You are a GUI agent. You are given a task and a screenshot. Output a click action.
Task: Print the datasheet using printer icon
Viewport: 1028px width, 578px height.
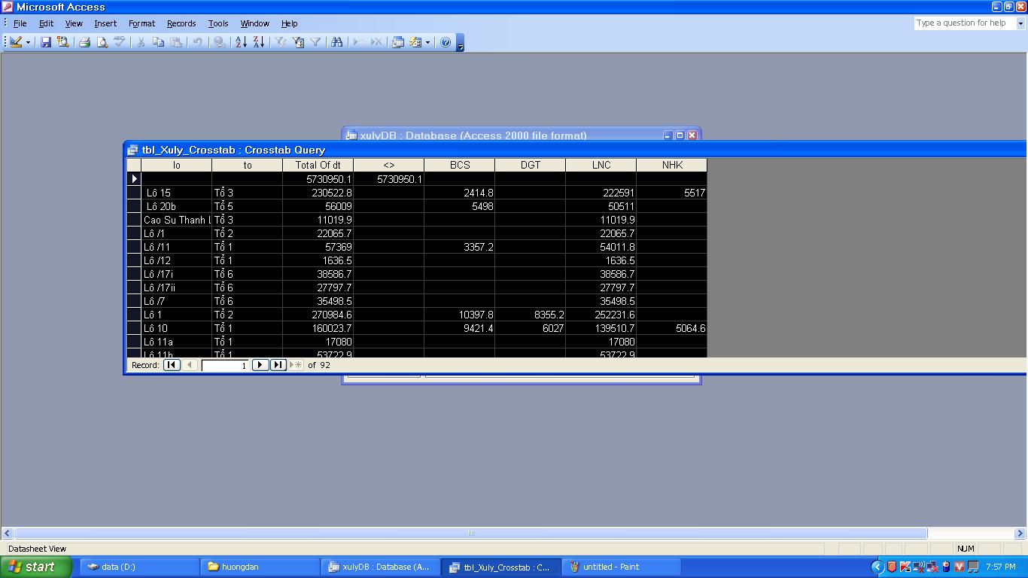coord(85,42)
